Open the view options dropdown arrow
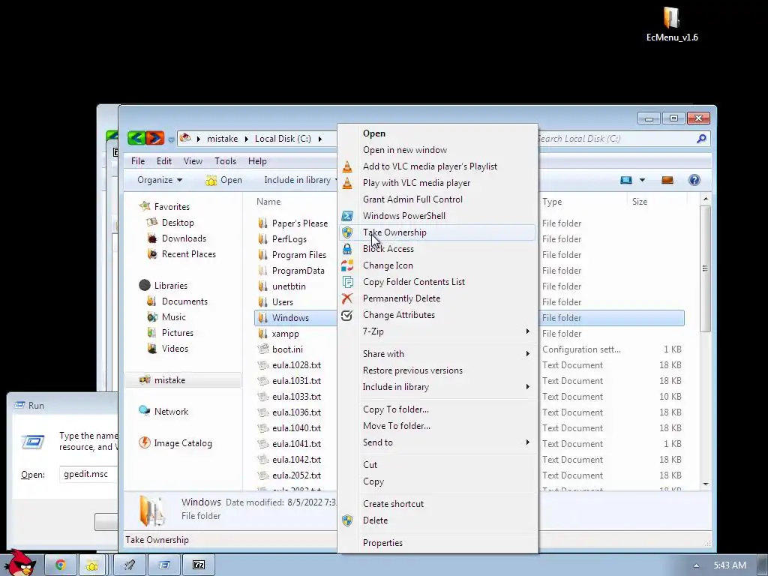Screen dimensions: 768x576 642,180
